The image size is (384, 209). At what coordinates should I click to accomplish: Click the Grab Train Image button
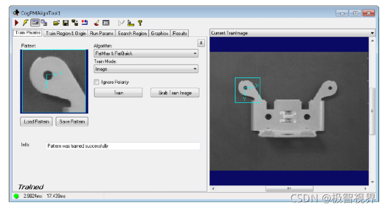tap(175, 93)
